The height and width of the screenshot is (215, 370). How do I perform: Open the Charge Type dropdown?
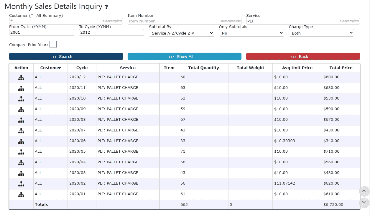pyautogui.click(x=321, y=33)
